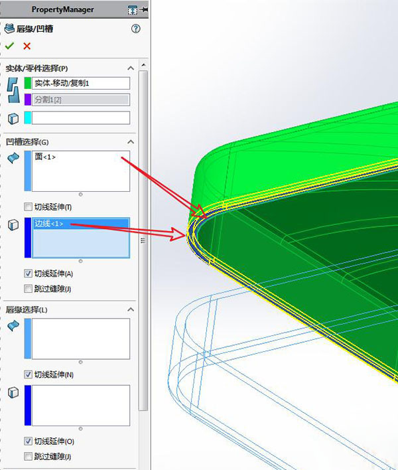Uncheck 切线延伸(N) checkbox
This screenshot has width=398, height=470.
[28, 374]
